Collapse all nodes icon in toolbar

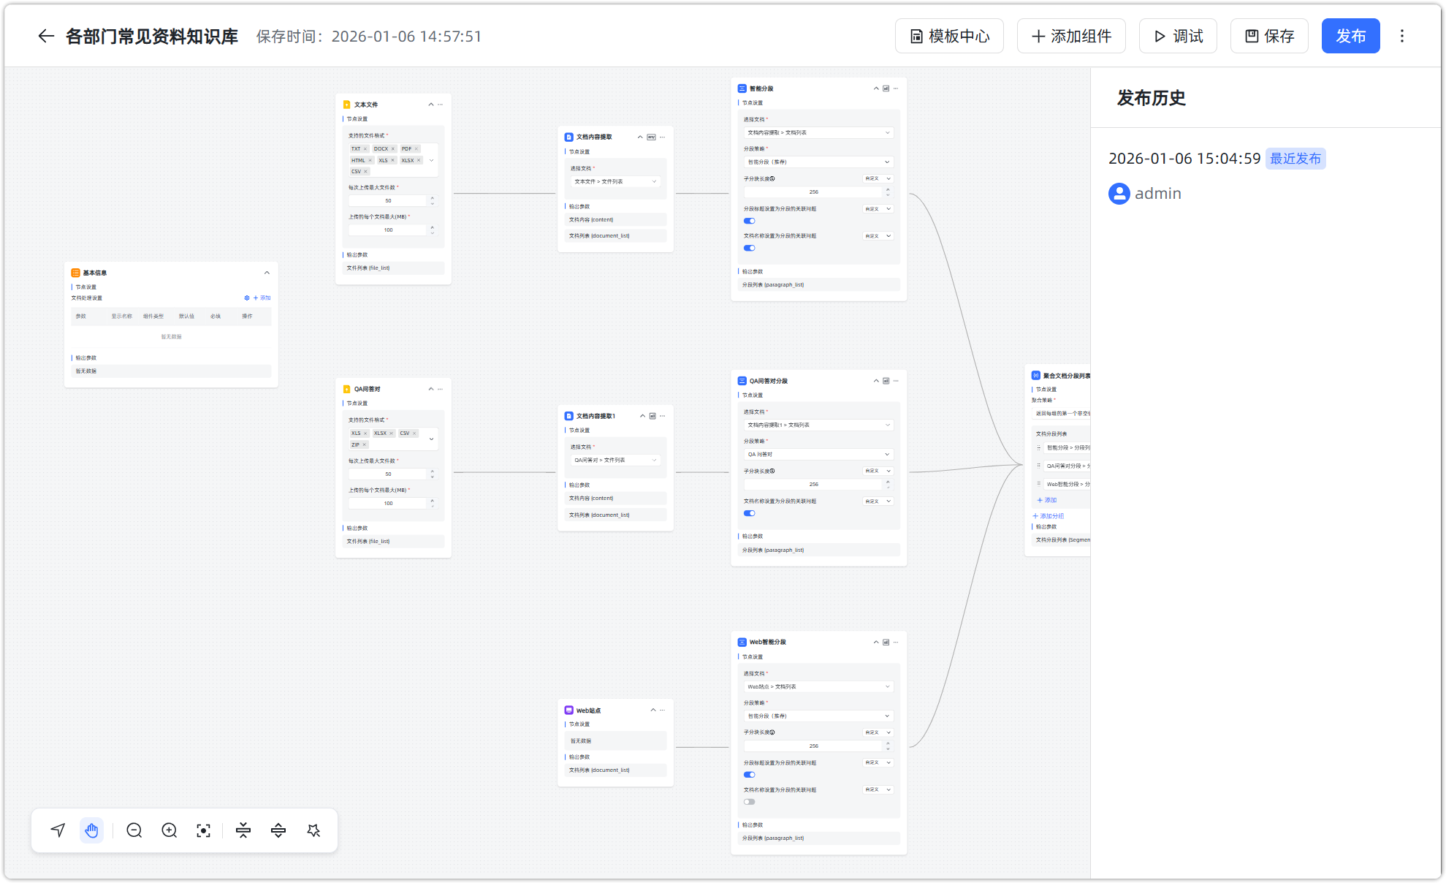point(243,830)
